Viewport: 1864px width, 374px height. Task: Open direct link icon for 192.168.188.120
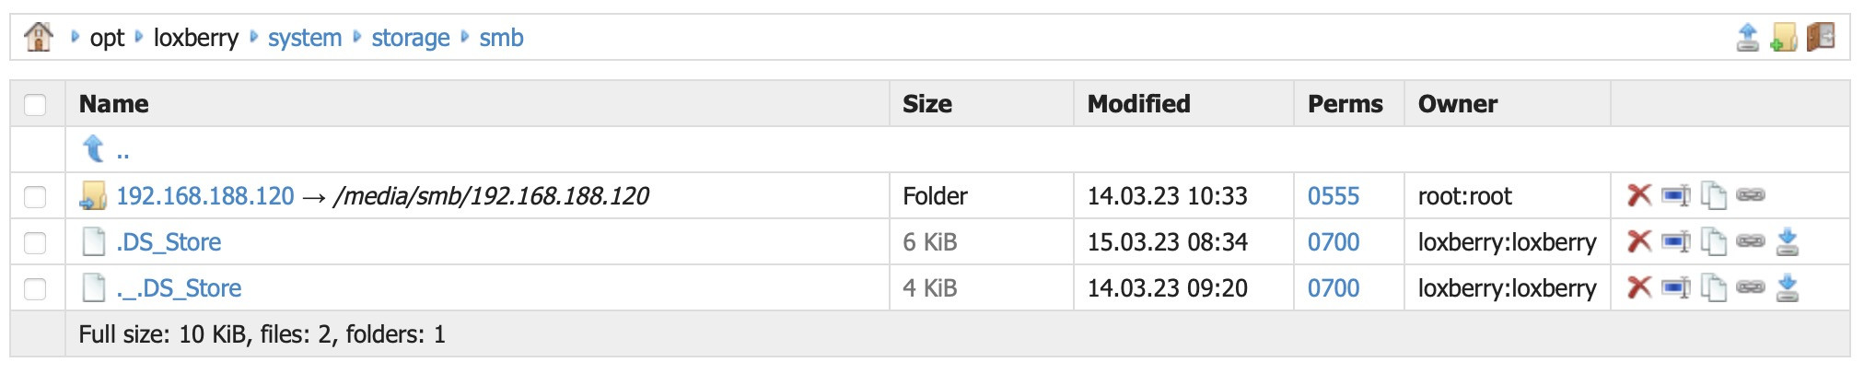coord(1750,195)
